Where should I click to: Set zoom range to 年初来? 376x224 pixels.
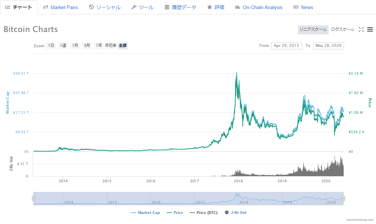111,46
